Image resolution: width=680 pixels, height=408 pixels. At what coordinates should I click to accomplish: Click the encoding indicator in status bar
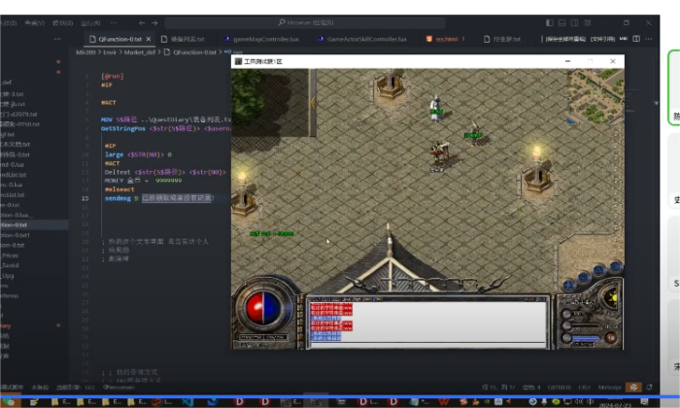click(x=560, y=387)
